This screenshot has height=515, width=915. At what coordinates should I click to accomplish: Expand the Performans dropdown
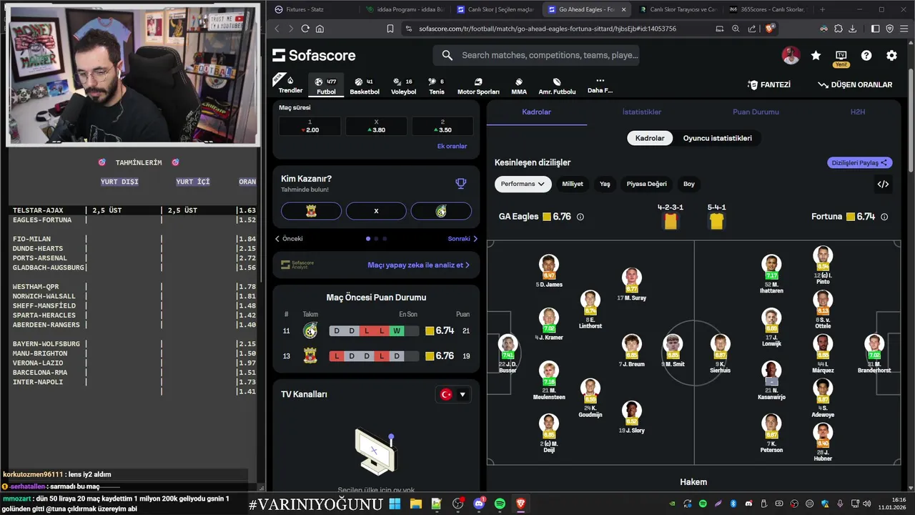pos(523,184)
